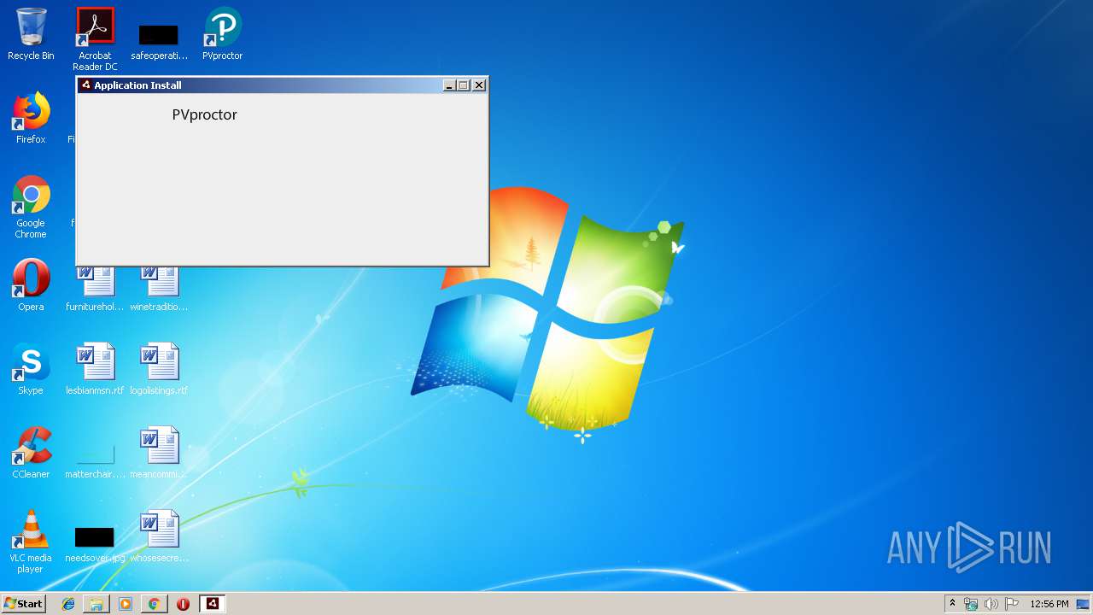Open the Action Center flag icon
Screen dimensions: 1093x615
pos(1012,604)
